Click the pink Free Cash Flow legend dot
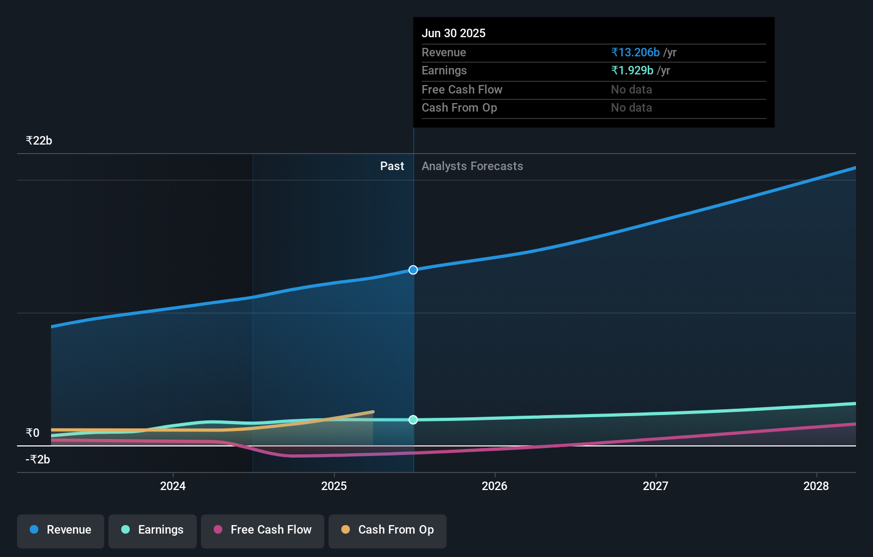The image size is (873, 557). tap(217, 530)
